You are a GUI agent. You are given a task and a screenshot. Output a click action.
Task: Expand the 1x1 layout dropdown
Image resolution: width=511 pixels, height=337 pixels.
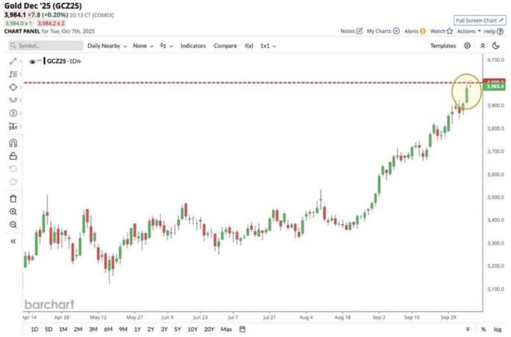click(x=268, y=46)
